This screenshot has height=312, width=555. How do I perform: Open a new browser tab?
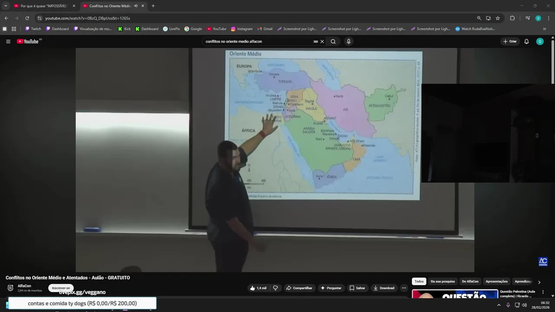click(x=153, y=6)
